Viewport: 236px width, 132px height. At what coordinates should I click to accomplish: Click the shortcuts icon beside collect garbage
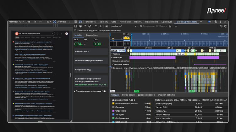tap(176, 26)
